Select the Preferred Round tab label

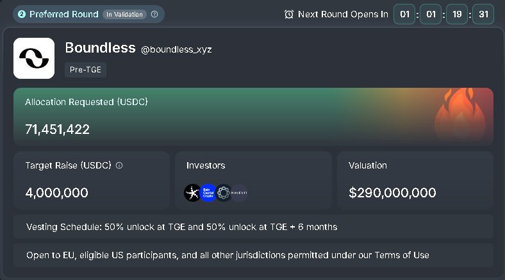(64, 14)
